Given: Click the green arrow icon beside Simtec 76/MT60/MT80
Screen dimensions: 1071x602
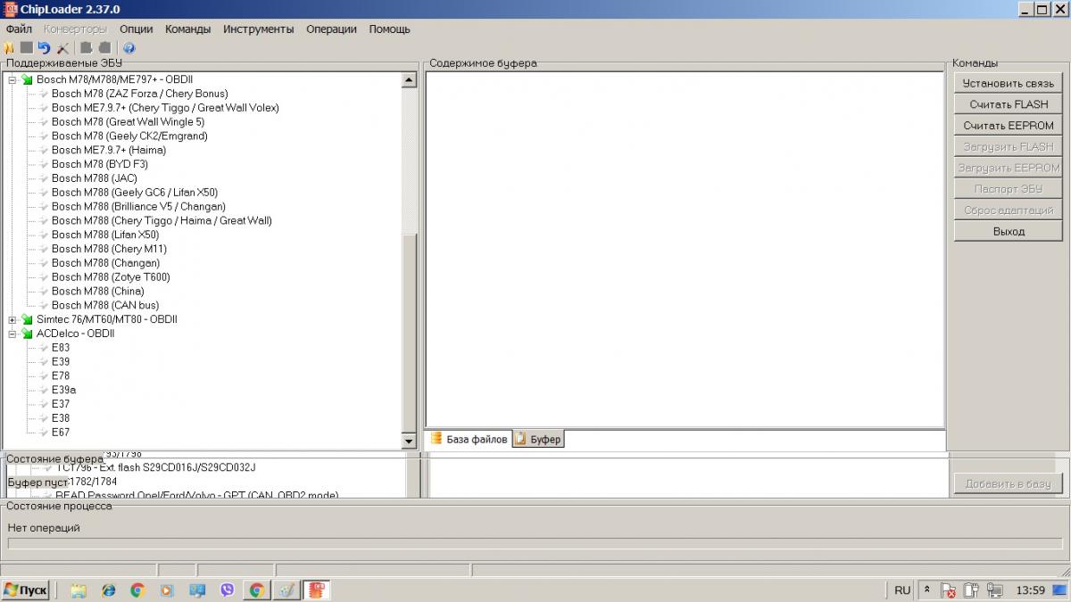Looking at the screenshot, I should click(27, 319).
